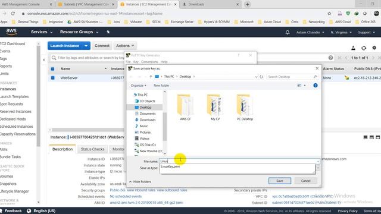Click the search magnifier in Search Desktop box
Image resolution: width=381 pixels, height=214 pixels.
[x=315, y=77]
